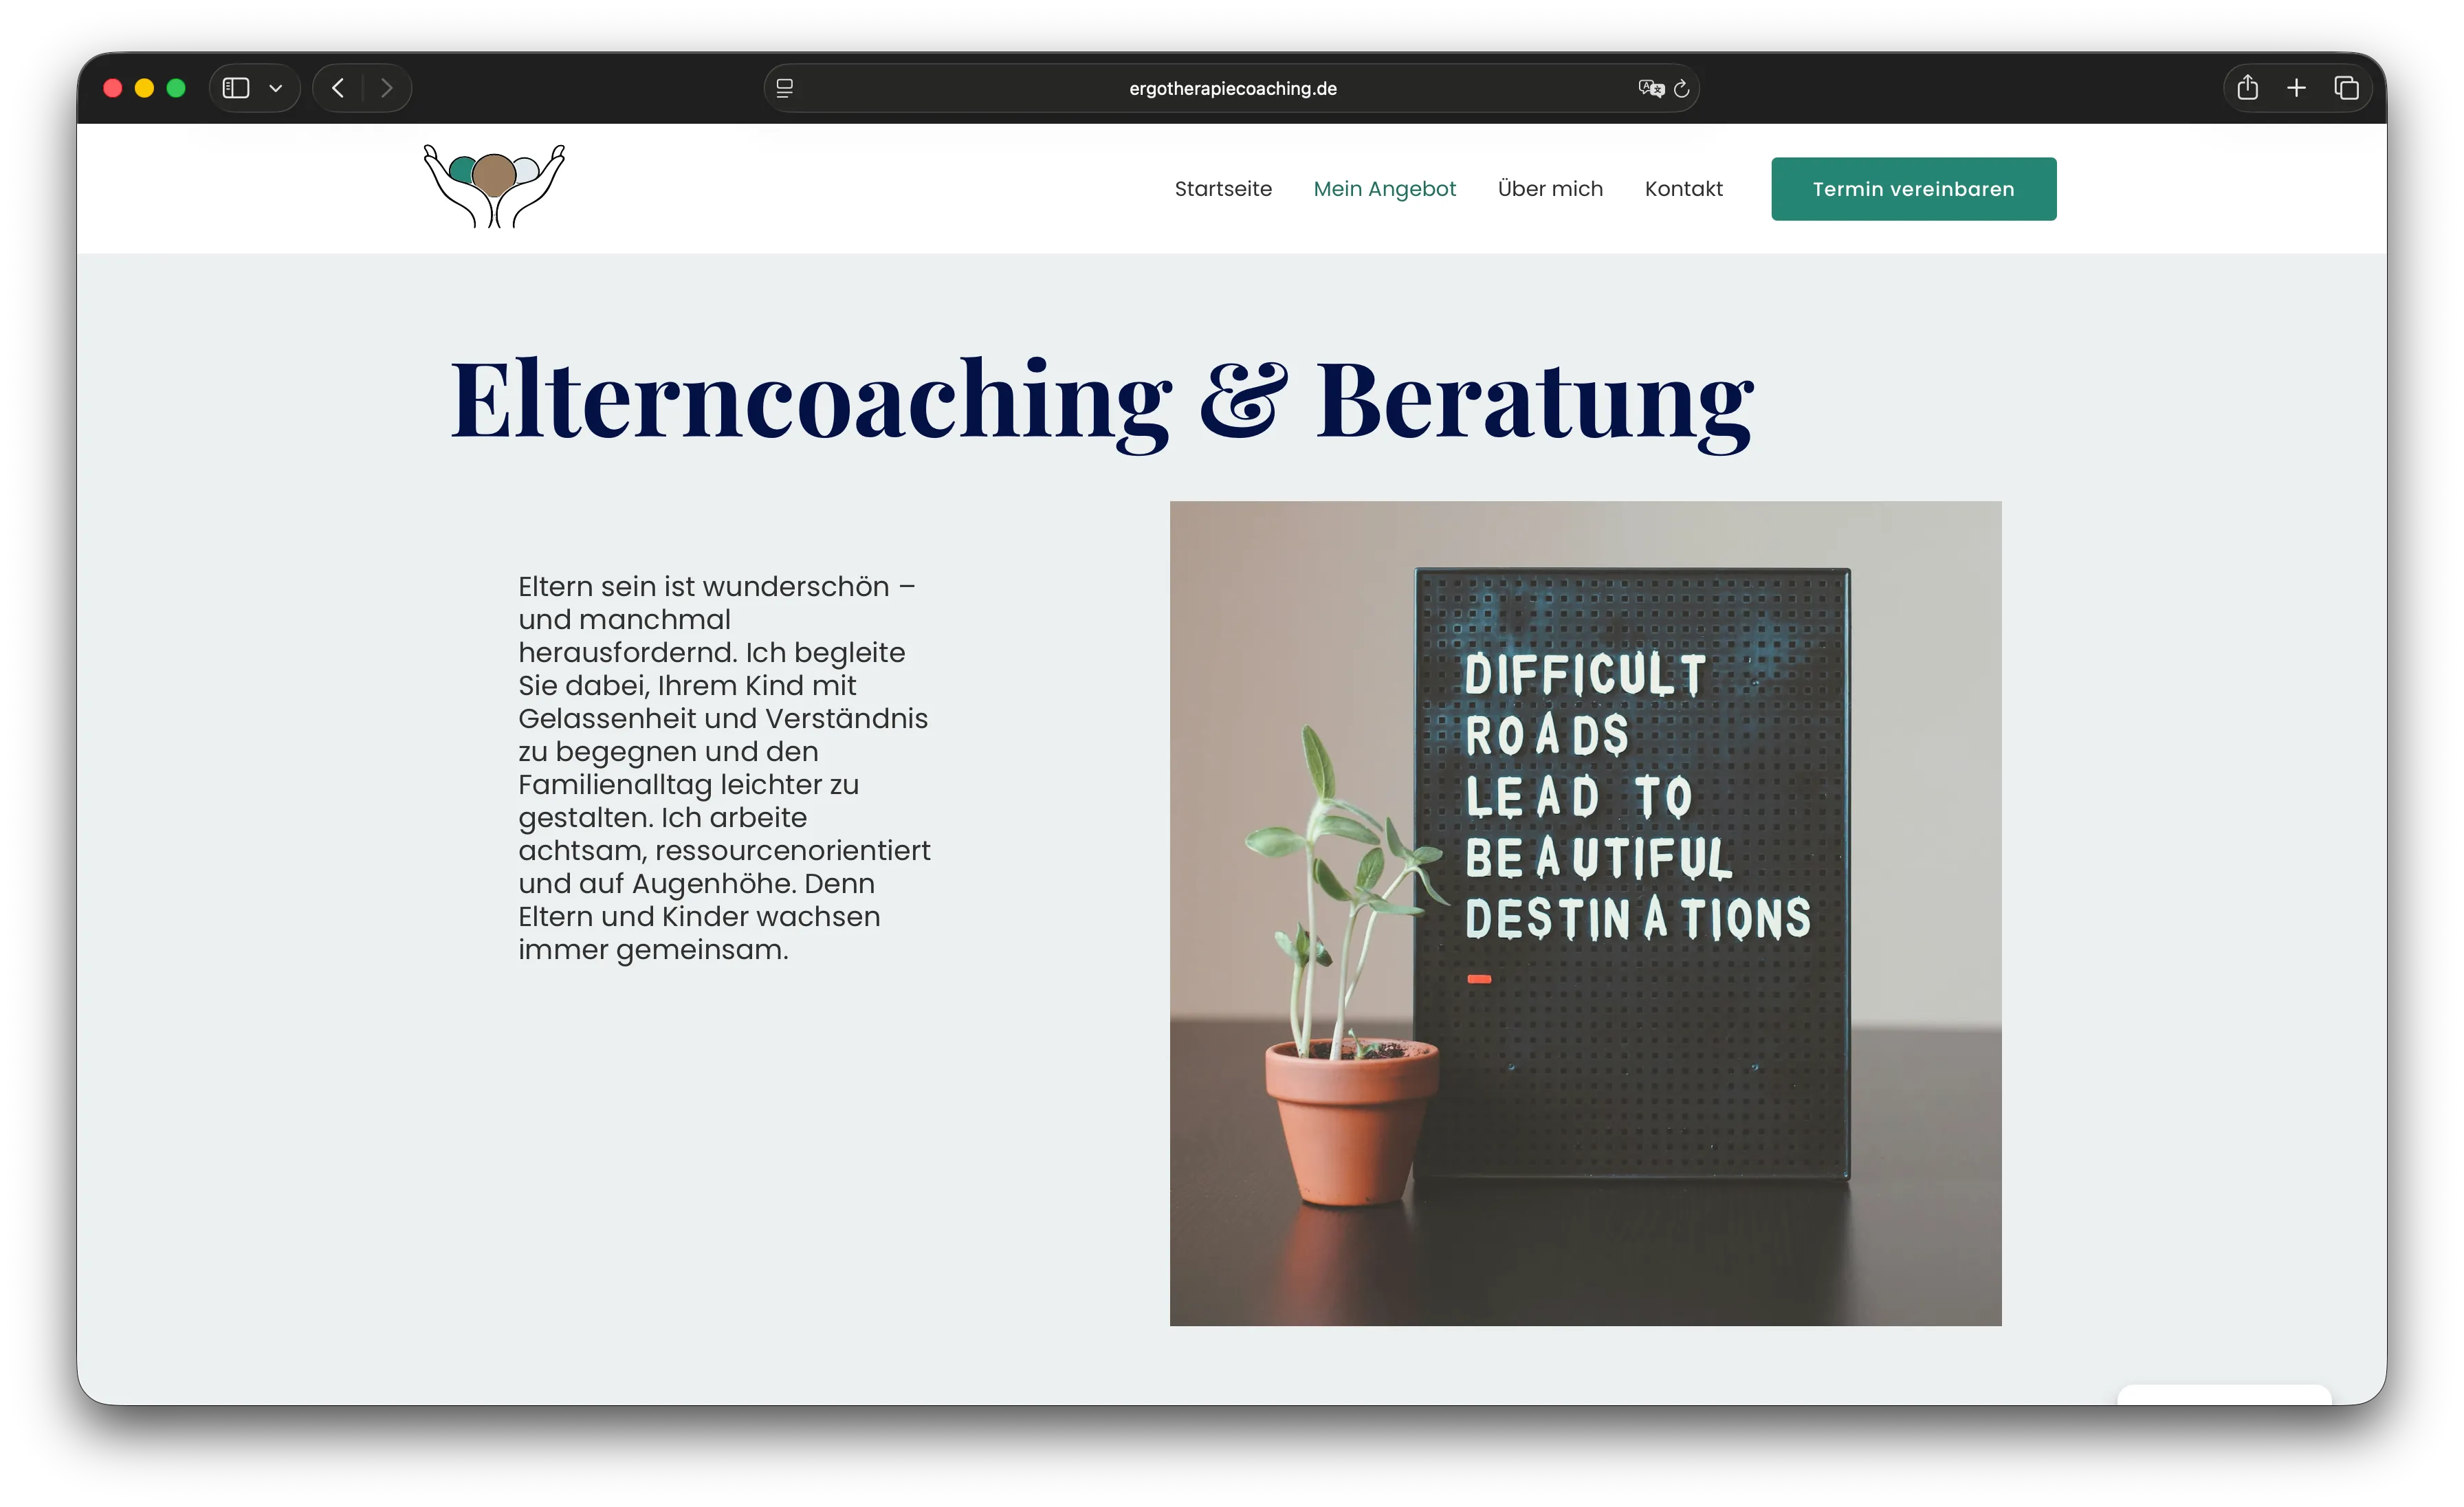Image resolution: width=2464 pixels, height=1507 pixels.
Task: Reload the current page
Action: coord(1682,88)
